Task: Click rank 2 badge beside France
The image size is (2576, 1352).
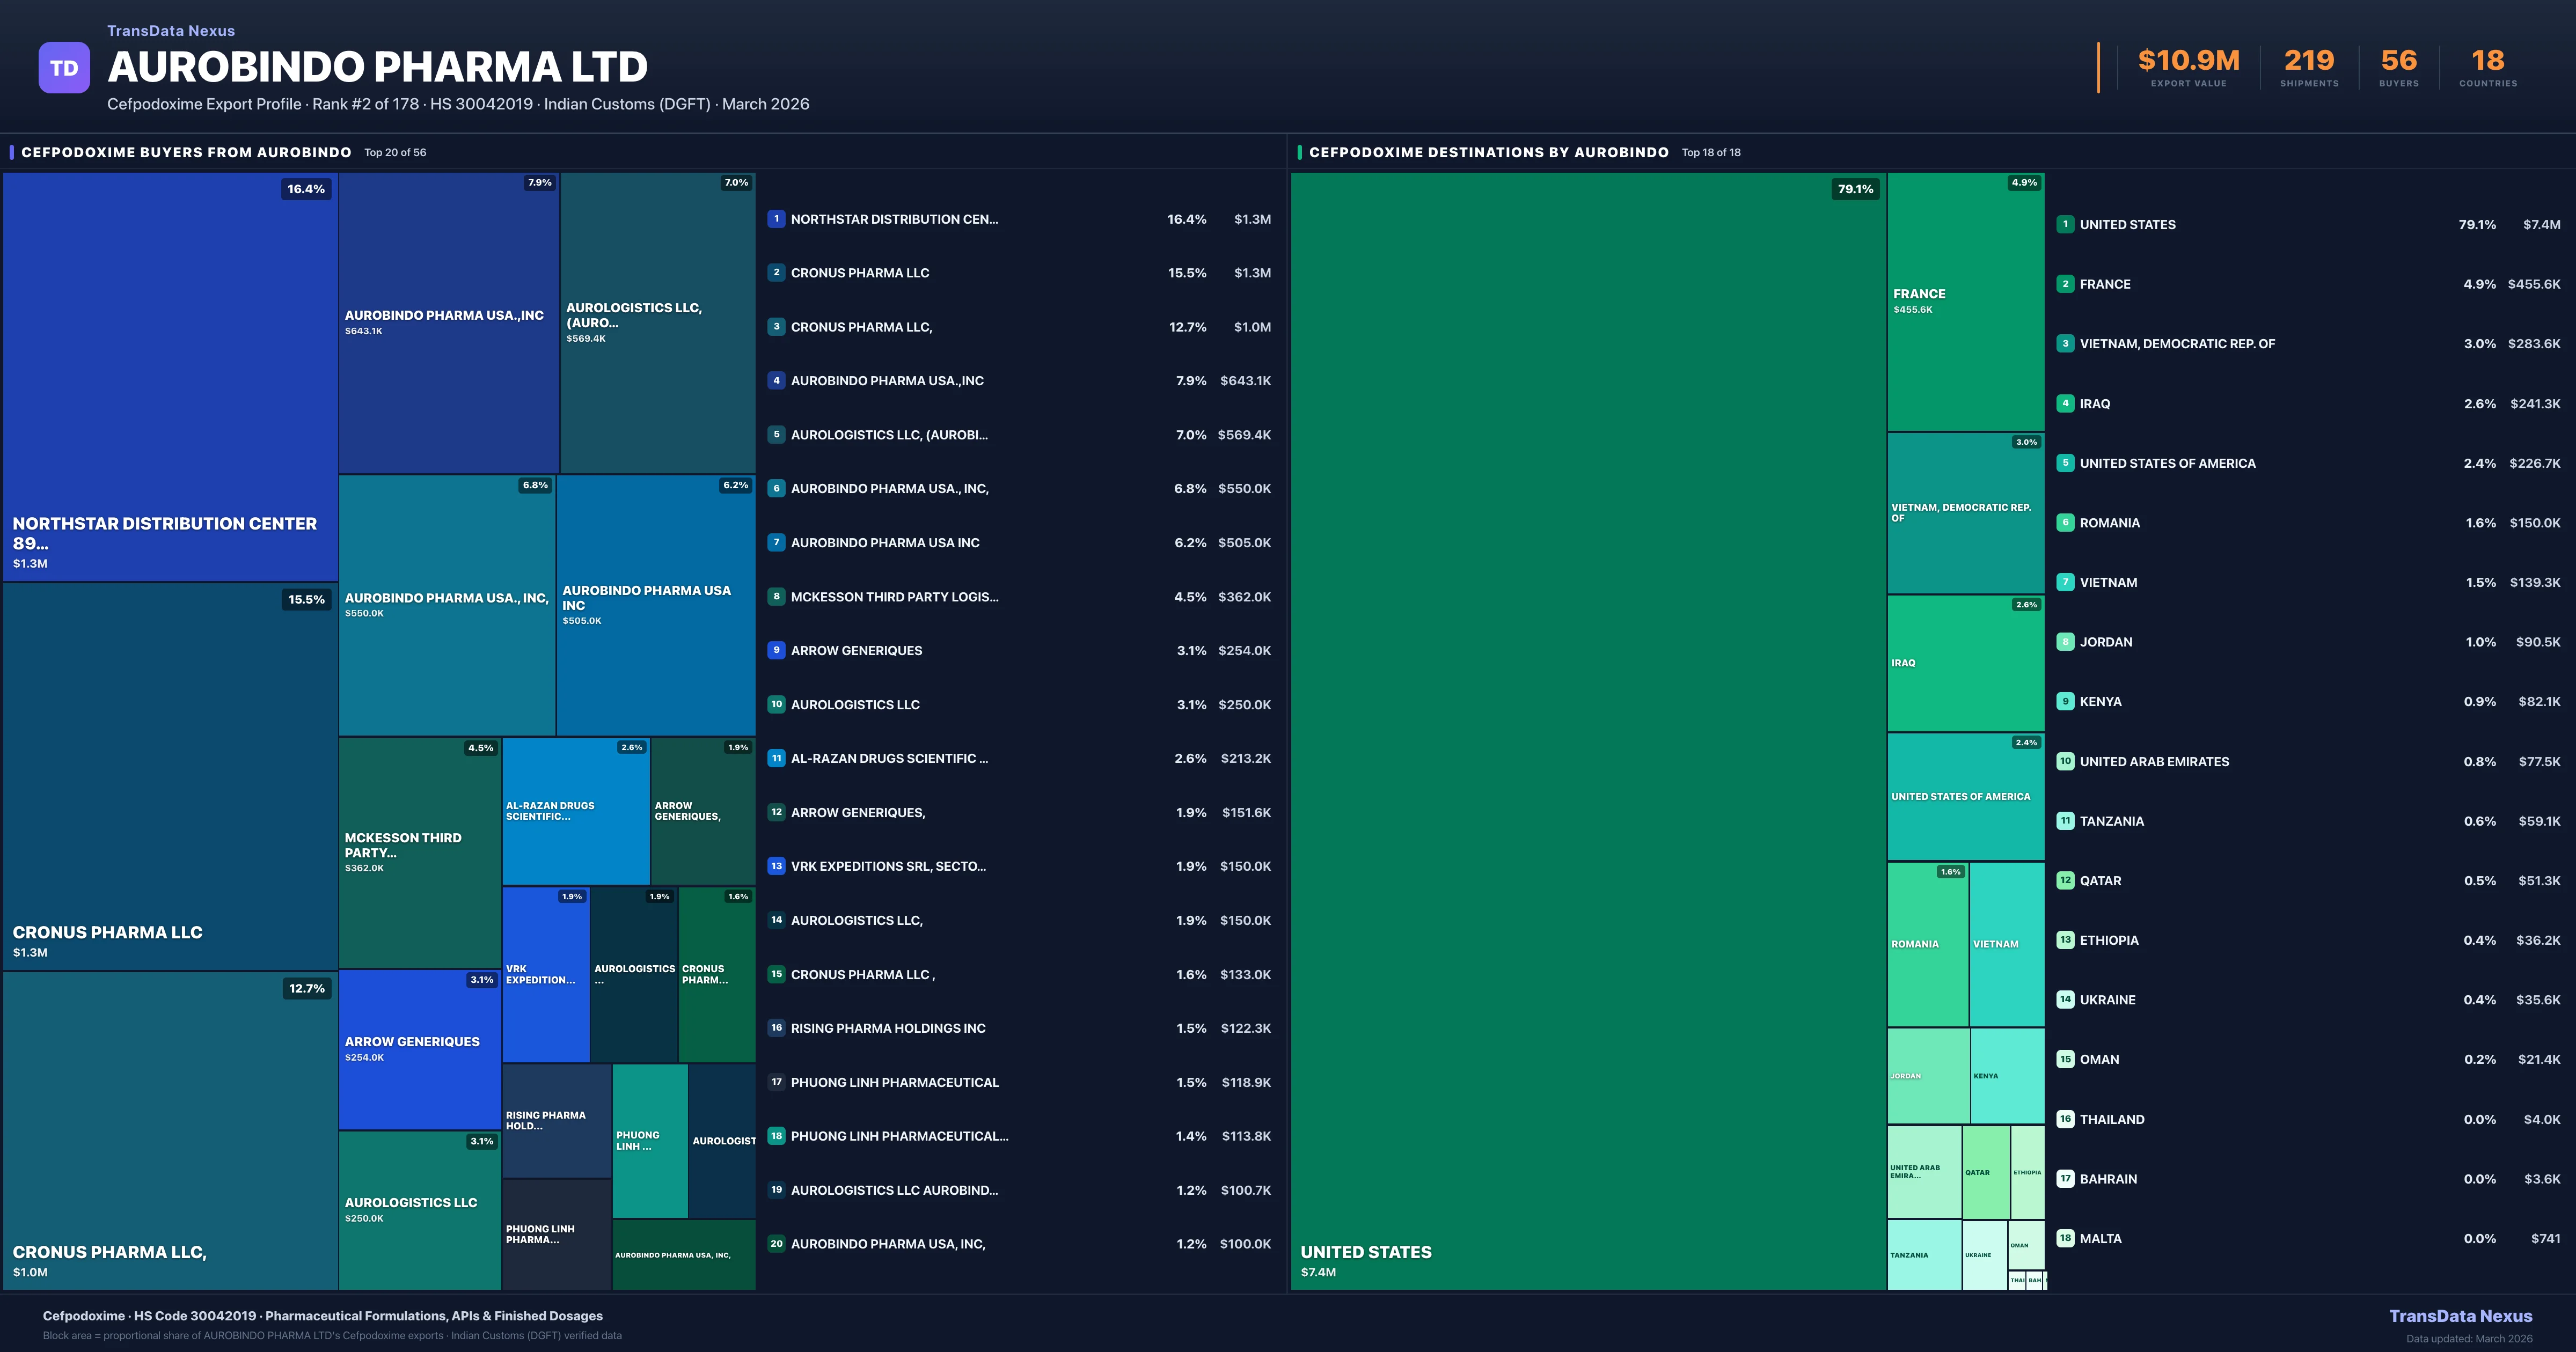Action: click(x=2065, y=284)
